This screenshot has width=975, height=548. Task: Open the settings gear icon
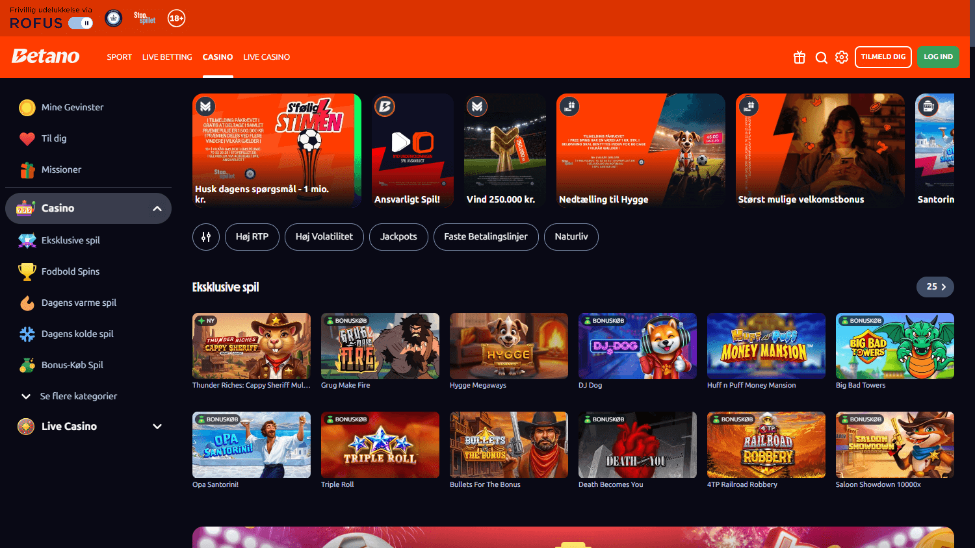tap(842, 57)
